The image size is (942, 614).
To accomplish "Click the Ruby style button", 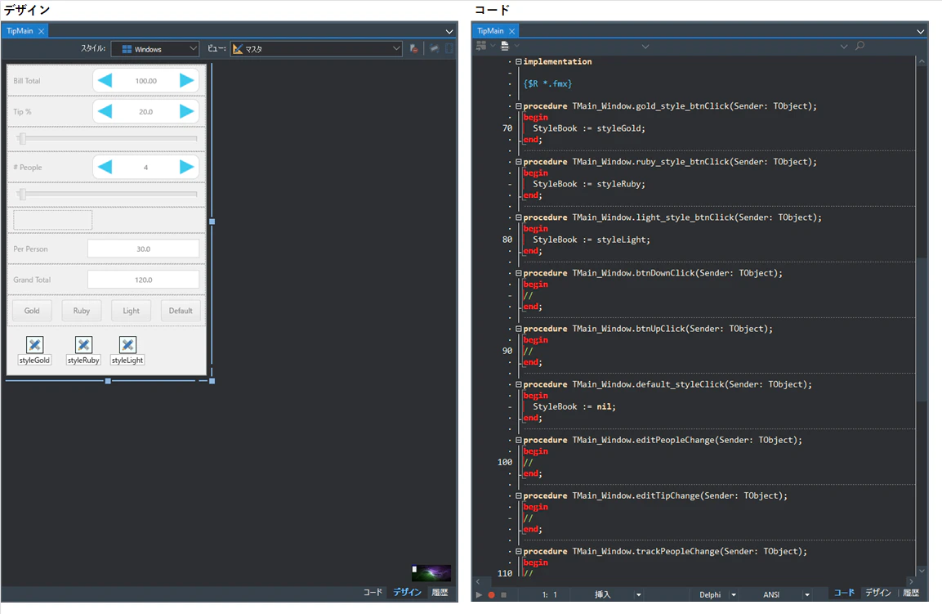I will tap(82, 311).
